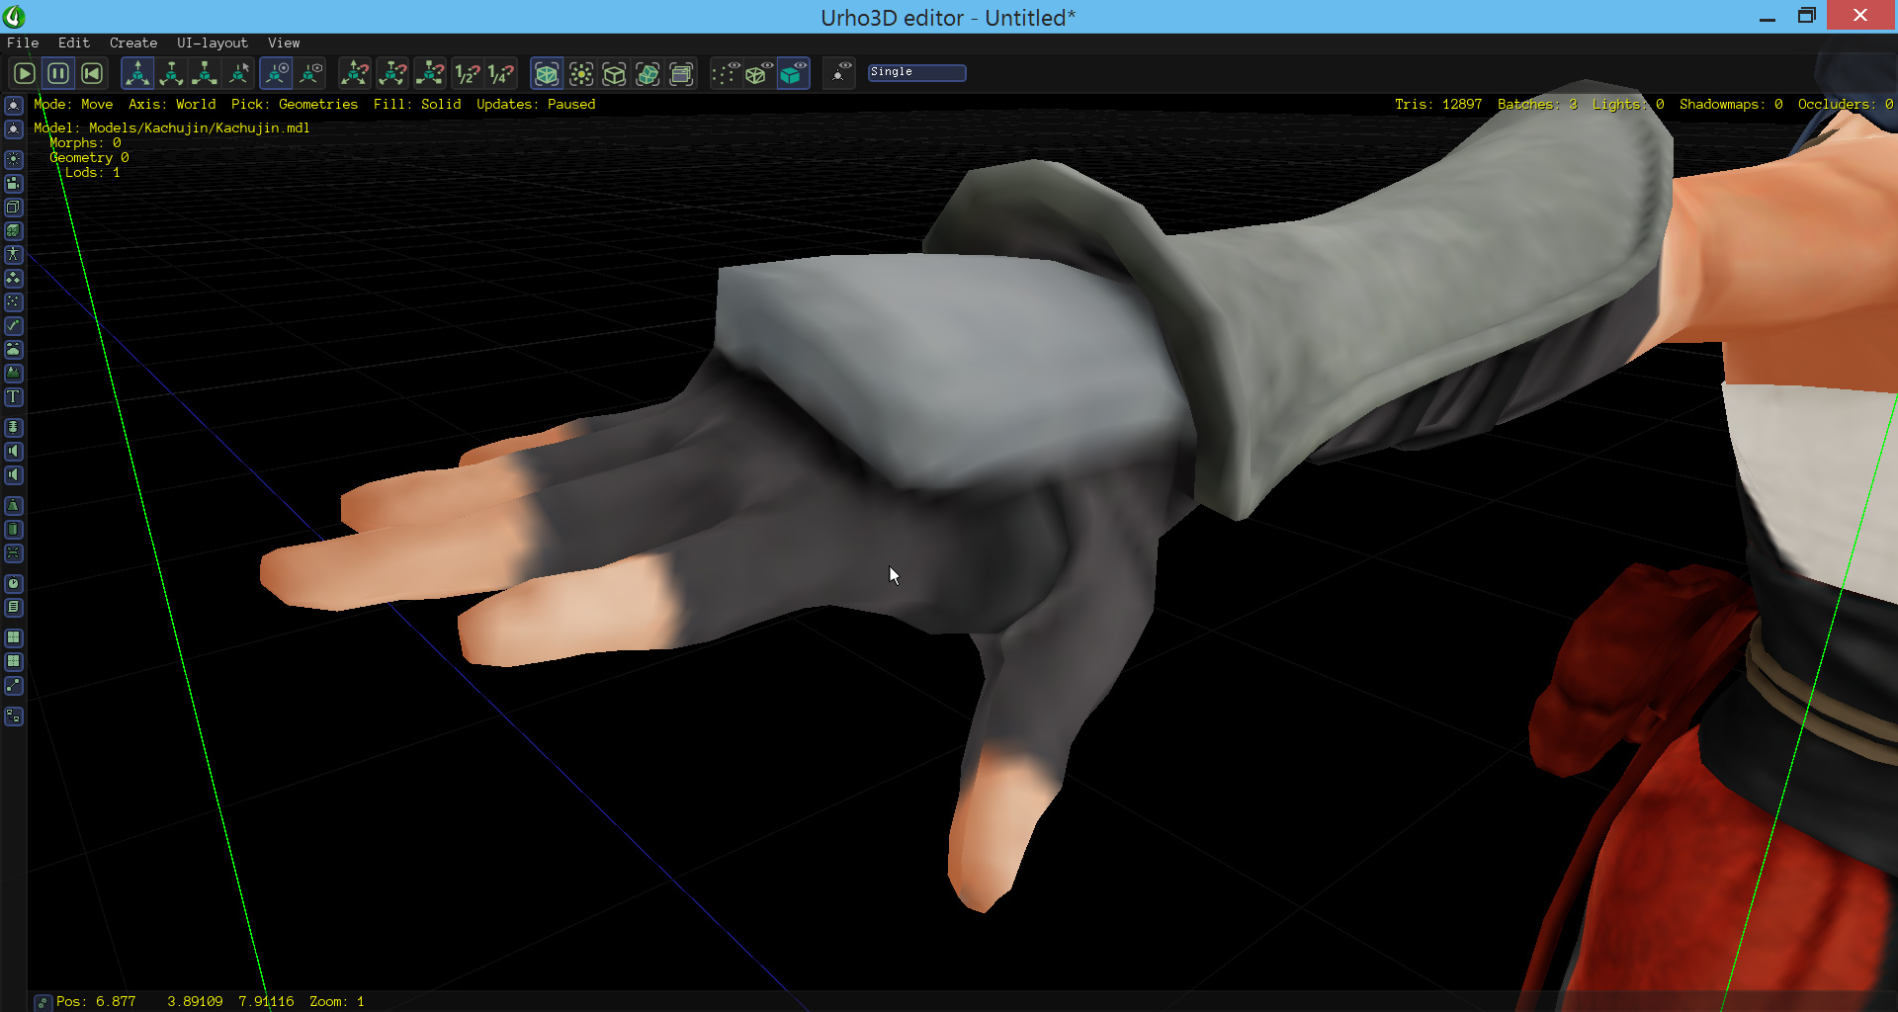The height and width of the screenshot is (1012, 1898).
Task: Select the Scale edit mode tool
Action: pos(205,73)
